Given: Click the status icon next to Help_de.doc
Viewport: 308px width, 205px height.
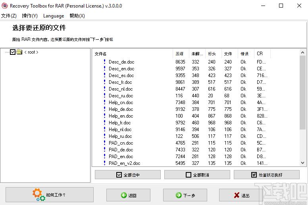Looking at the screenshot, I should tap(104, 109).
